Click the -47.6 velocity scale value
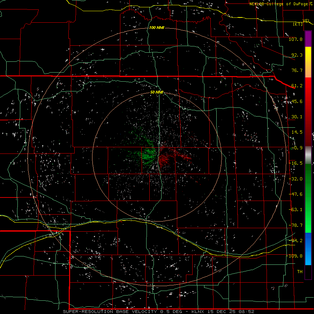The image size is (314, 314). point(296,194)
